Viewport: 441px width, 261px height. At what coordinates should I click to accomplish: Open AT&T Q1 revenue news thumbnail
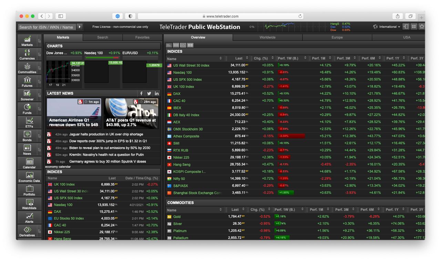[x=131, y=113]
